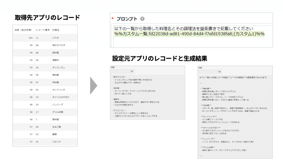Select the ハンバーグ record row
The image size is (283, 160).
tap(58, 105)
